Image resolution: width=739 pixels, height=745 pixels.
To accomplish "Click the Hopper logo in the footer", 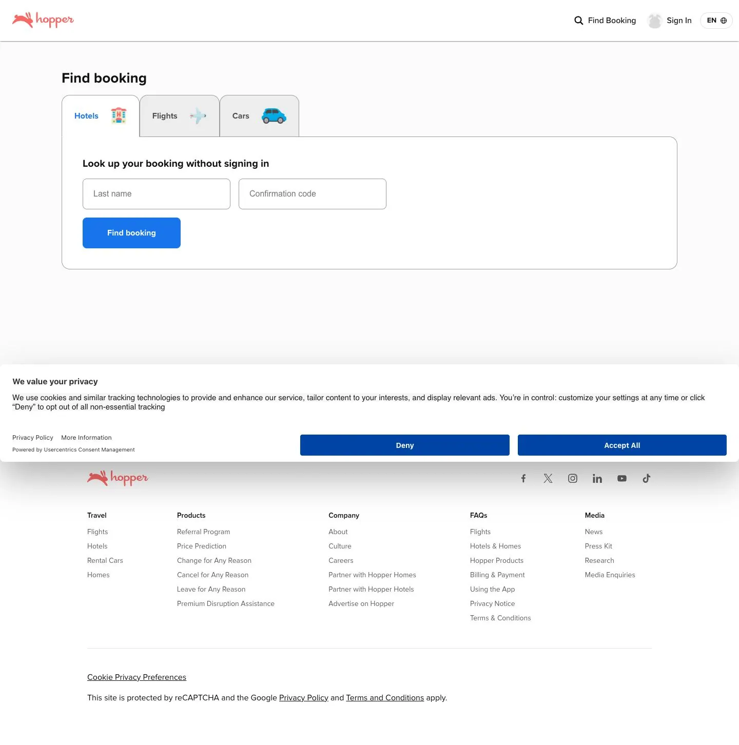I will [118, 478].
